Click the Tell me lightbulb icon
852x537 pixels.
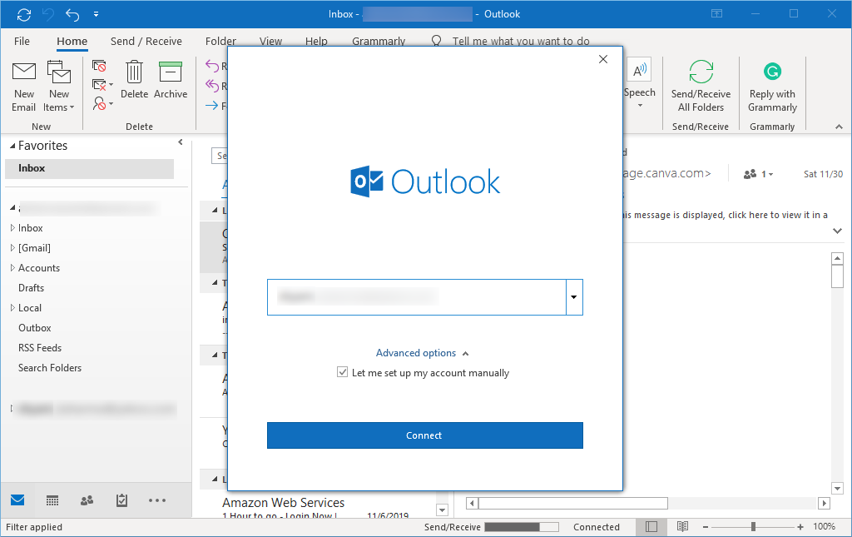tap(436, 41)
